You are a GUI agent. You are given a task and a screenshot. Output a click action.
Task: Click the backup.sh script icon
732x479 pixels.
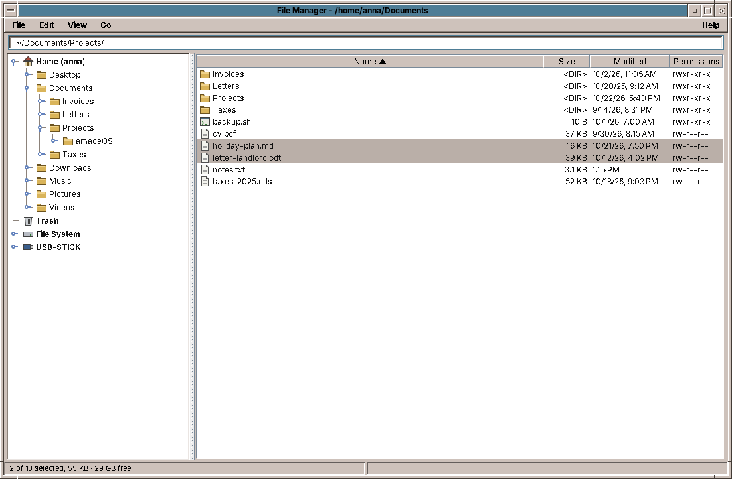click(205, 122)
